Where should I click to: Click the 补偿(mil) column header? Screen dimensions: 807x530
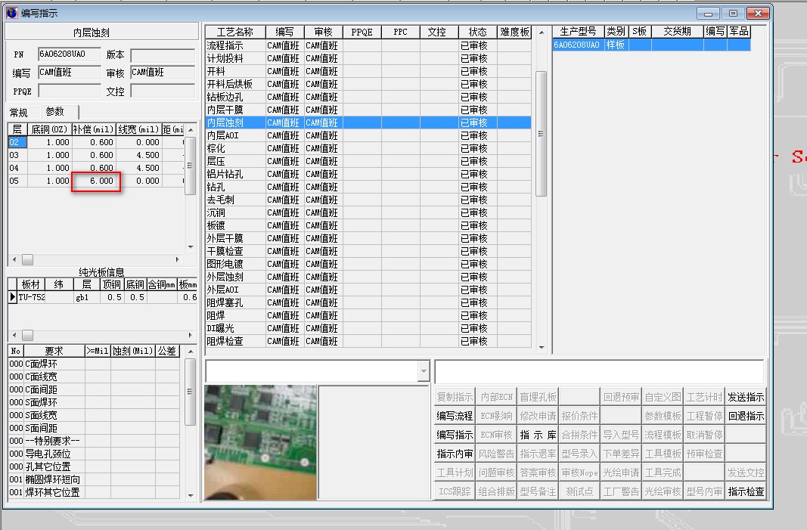(94, 129)
